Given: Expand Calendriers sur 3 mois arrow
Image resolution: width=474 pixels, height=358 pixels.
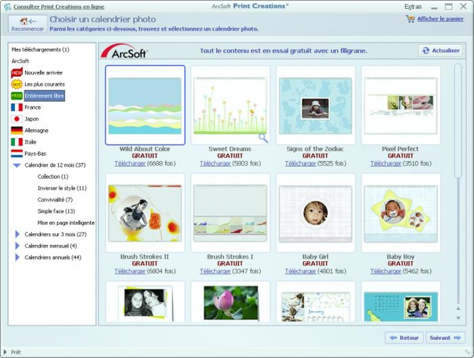Looking at the screenshot, I should 17,234.
